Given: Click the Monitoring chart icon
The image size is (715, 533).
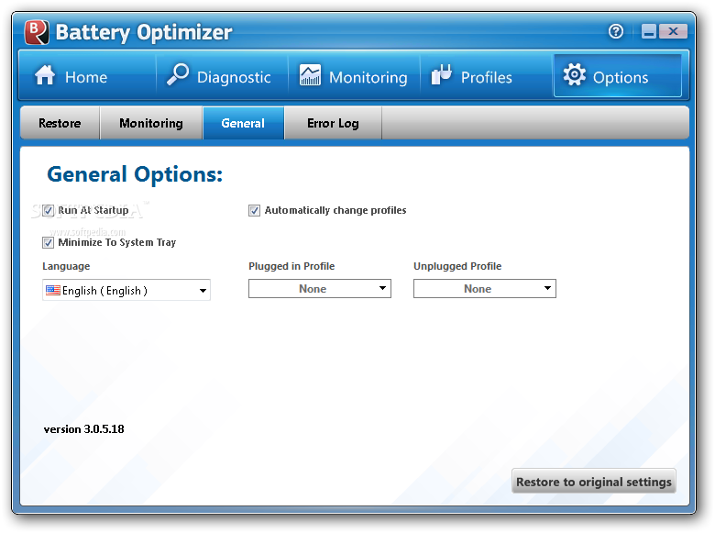Looking at the screenshot, I should 310,75.
